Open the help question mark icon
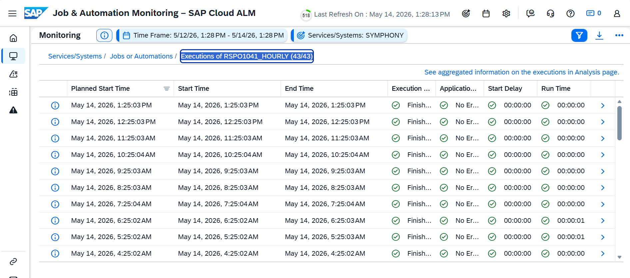Image resolution: width=630 pixels, height=278 pixels. pyautogui.click(x=570, y=14)
